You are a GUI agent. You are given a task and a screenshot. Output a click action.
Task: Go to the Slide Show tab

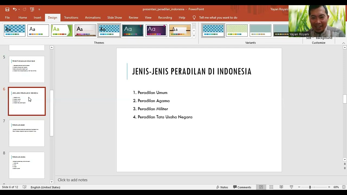coord(115,18)
